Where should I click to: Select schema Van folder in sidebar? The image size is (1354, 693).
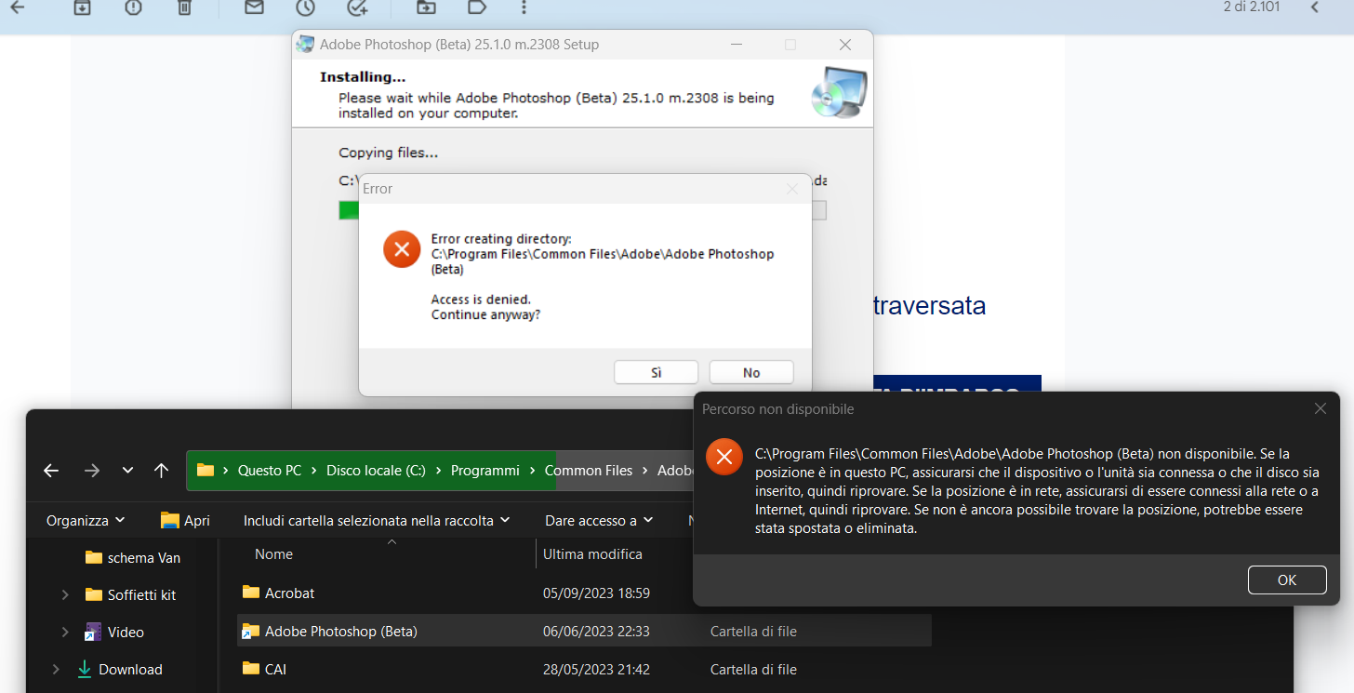132,557
